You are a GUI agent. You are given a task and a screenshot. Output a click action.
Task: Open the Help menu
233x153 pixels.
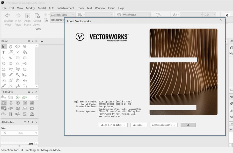coord(121,8)
